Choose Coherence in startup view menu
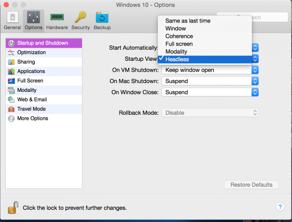Screen dimensions: 292x222 (x=205, y=36)
